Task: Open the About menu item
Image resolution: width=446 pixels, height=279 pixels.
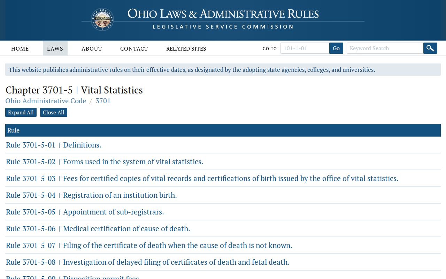Action: point(92,48)
